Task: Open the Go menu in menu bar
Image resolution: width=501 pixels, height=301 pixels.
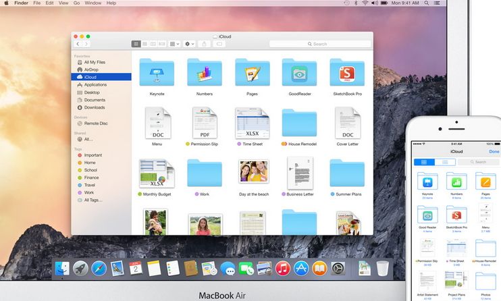Action: tap(76, 3)
